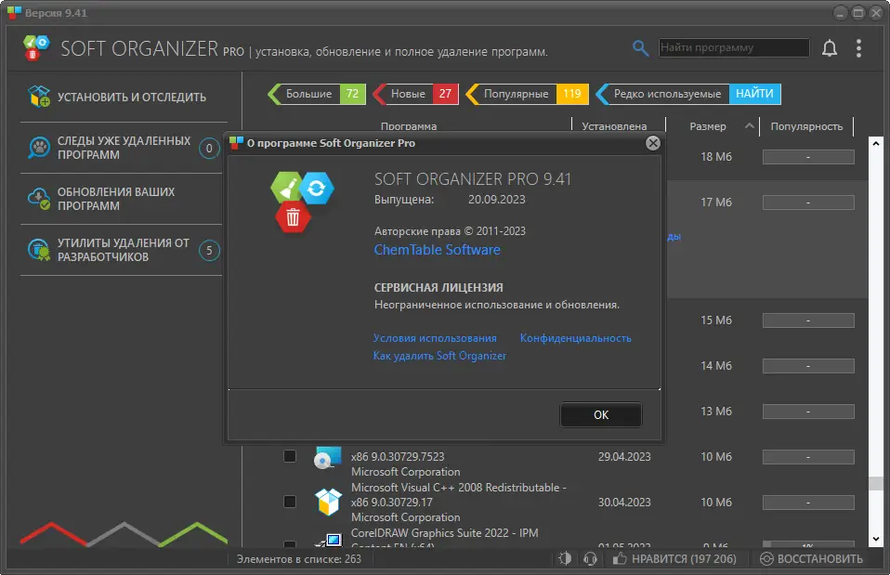This screenshot has height=575, width=890.
Task: Click the install date 29.04.2023
Action: coord(623,456)
